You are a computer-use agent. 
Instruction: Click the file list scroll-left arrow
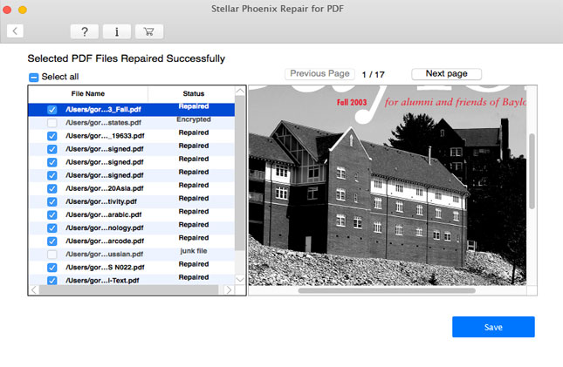(34, 290)
